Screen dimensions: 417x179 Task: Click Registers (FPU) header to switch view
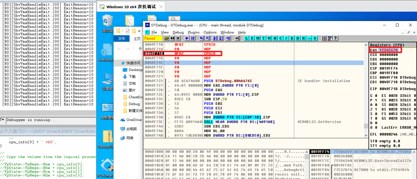[393, 45]
